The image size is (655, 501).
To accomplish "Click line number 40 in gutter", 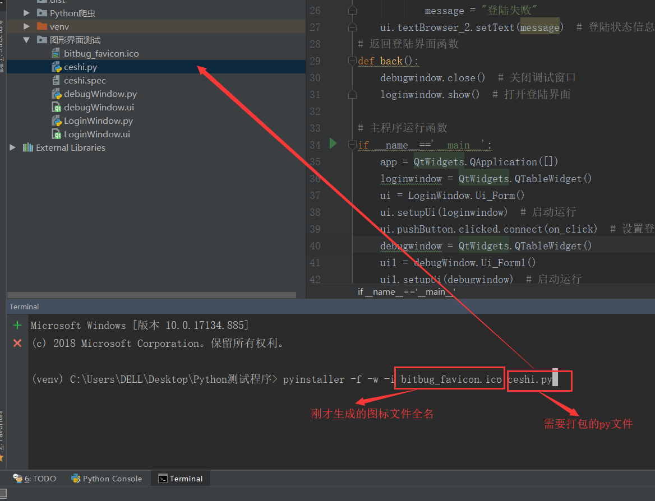I will (x=315, y=246).
